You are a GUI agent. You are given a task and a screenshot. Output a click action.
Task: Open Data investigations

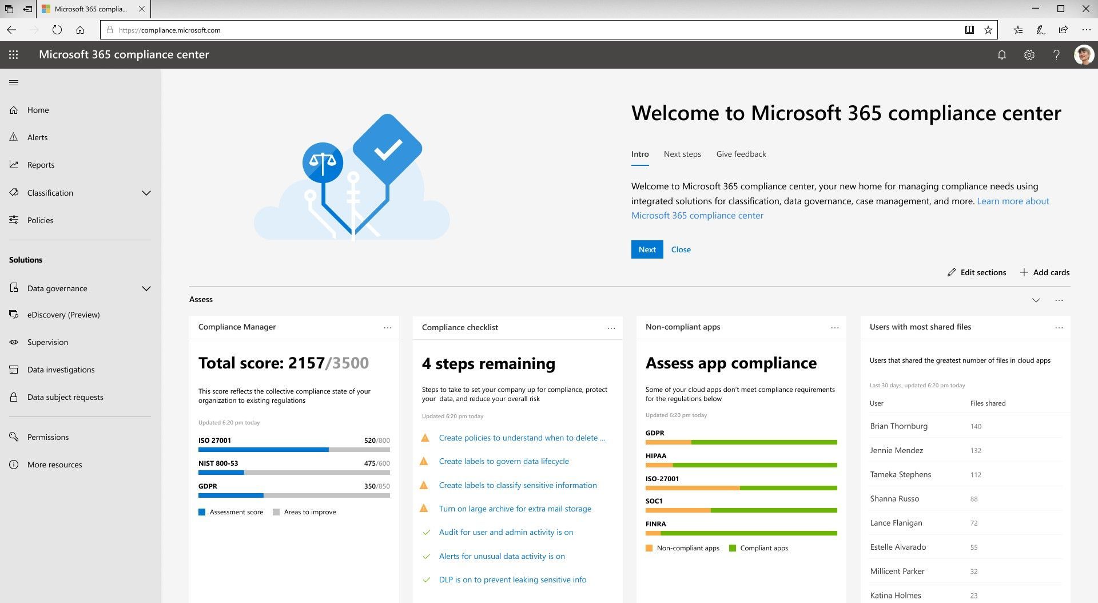[x=61, y=370]
